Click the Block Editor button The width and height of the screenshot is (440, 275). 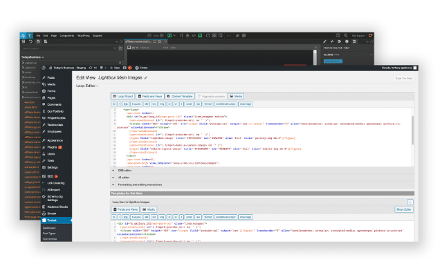pyautogui.click(x=404, y=209)
